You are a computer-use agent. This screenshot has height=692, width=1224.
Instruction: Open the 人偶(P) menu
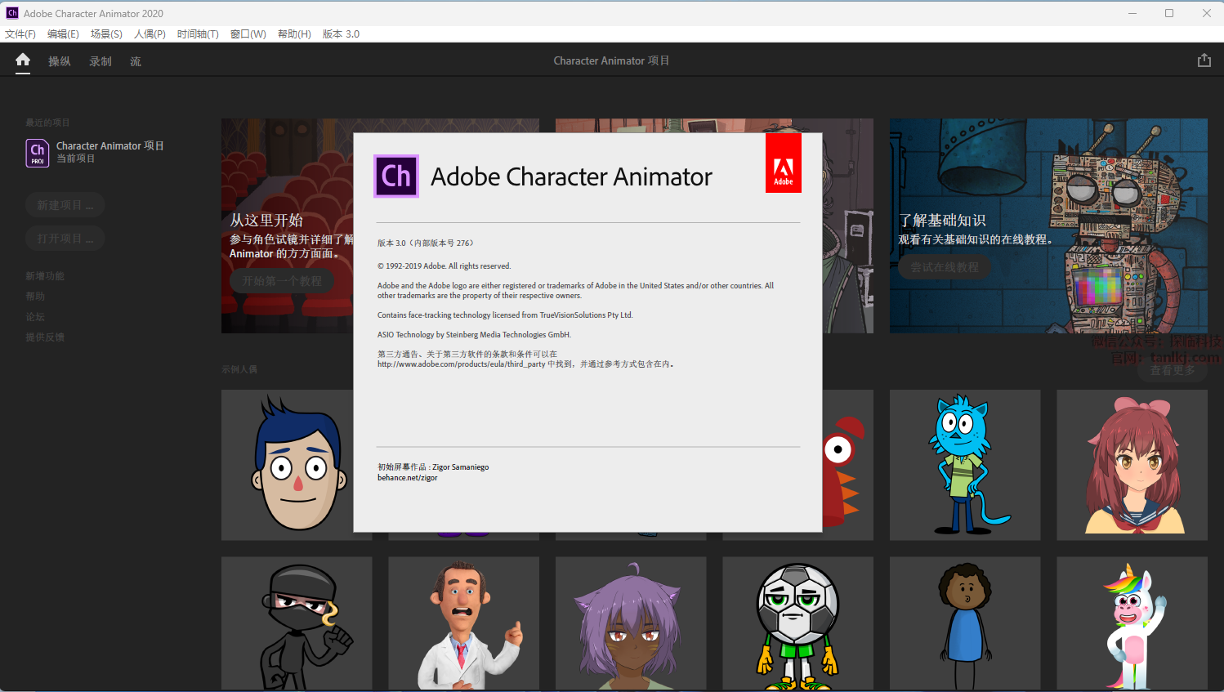tap(150, 34)
